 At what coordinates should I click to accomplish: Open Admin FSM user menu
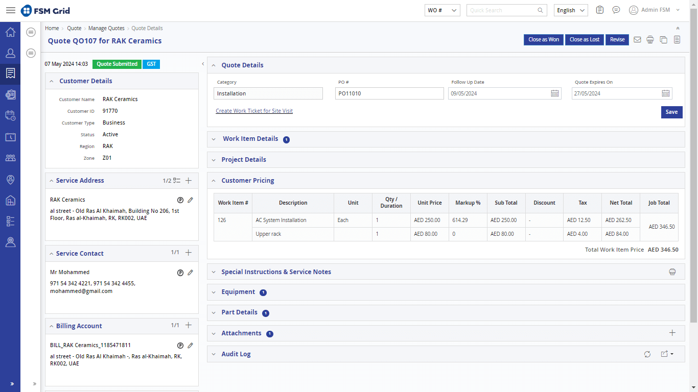(655, 10)
